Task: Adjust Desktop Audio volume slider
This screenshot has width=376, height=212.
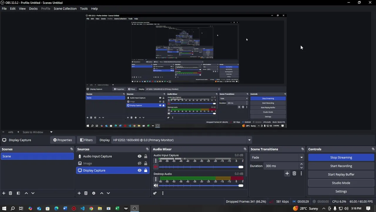Action: (x=201, y=185)
